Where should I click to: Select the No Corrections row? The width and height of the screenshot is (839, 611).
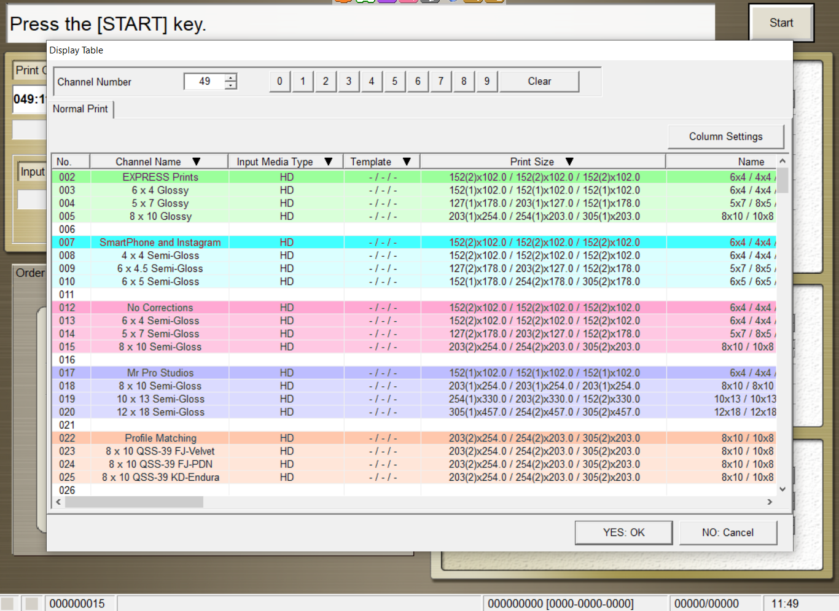415,308
